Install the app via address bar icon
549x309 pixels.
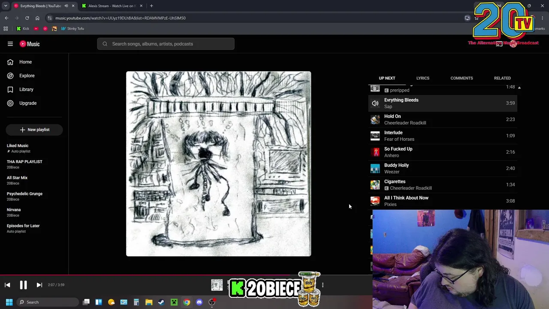[468, 18]
